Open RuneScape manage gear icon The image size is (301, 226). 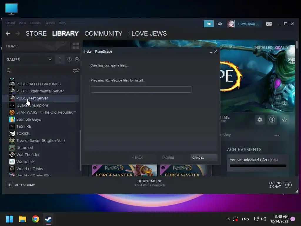pyautogui.click(x=260, y=120)
